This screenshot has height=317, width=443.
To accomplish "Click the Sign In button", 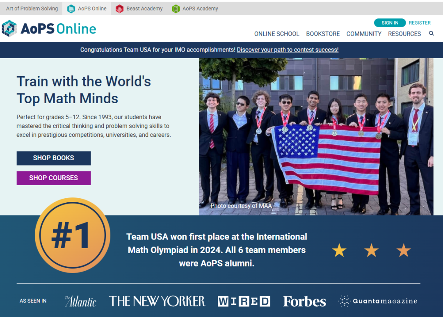I will pos(390,23).
